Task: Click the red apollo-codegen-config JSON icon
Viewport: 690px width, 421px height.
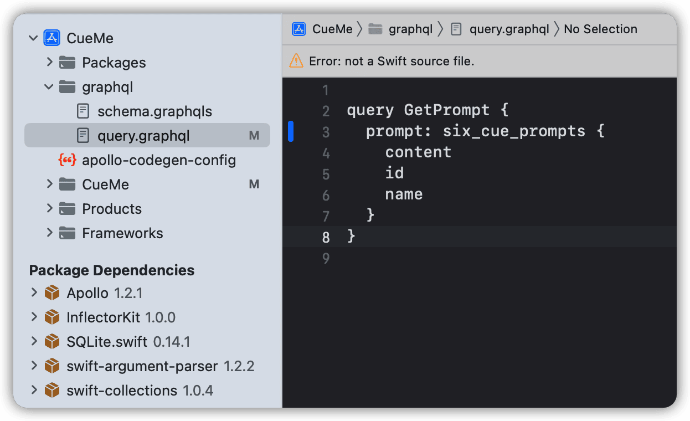Action: [67, 160]
